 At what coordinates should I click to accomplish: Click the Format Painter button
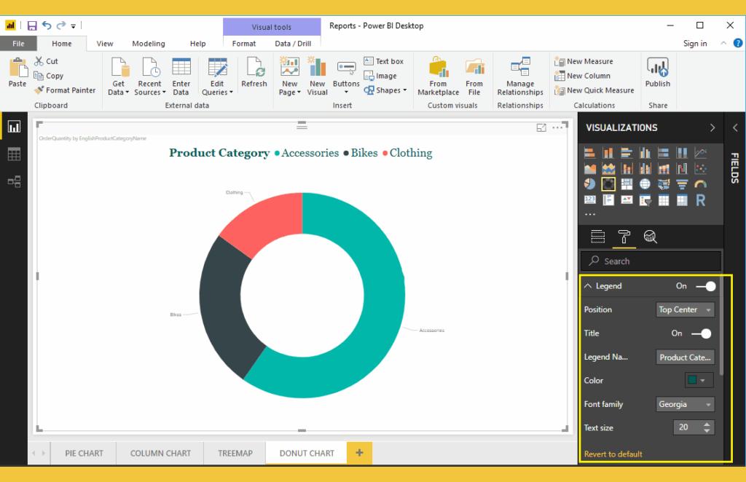[65, 90]
